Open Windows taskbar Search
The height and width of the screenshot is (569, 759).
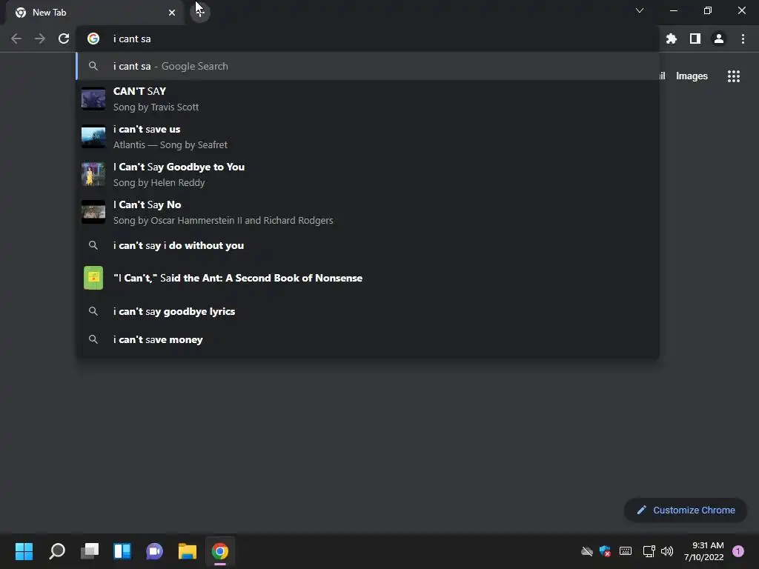point(57,551)
